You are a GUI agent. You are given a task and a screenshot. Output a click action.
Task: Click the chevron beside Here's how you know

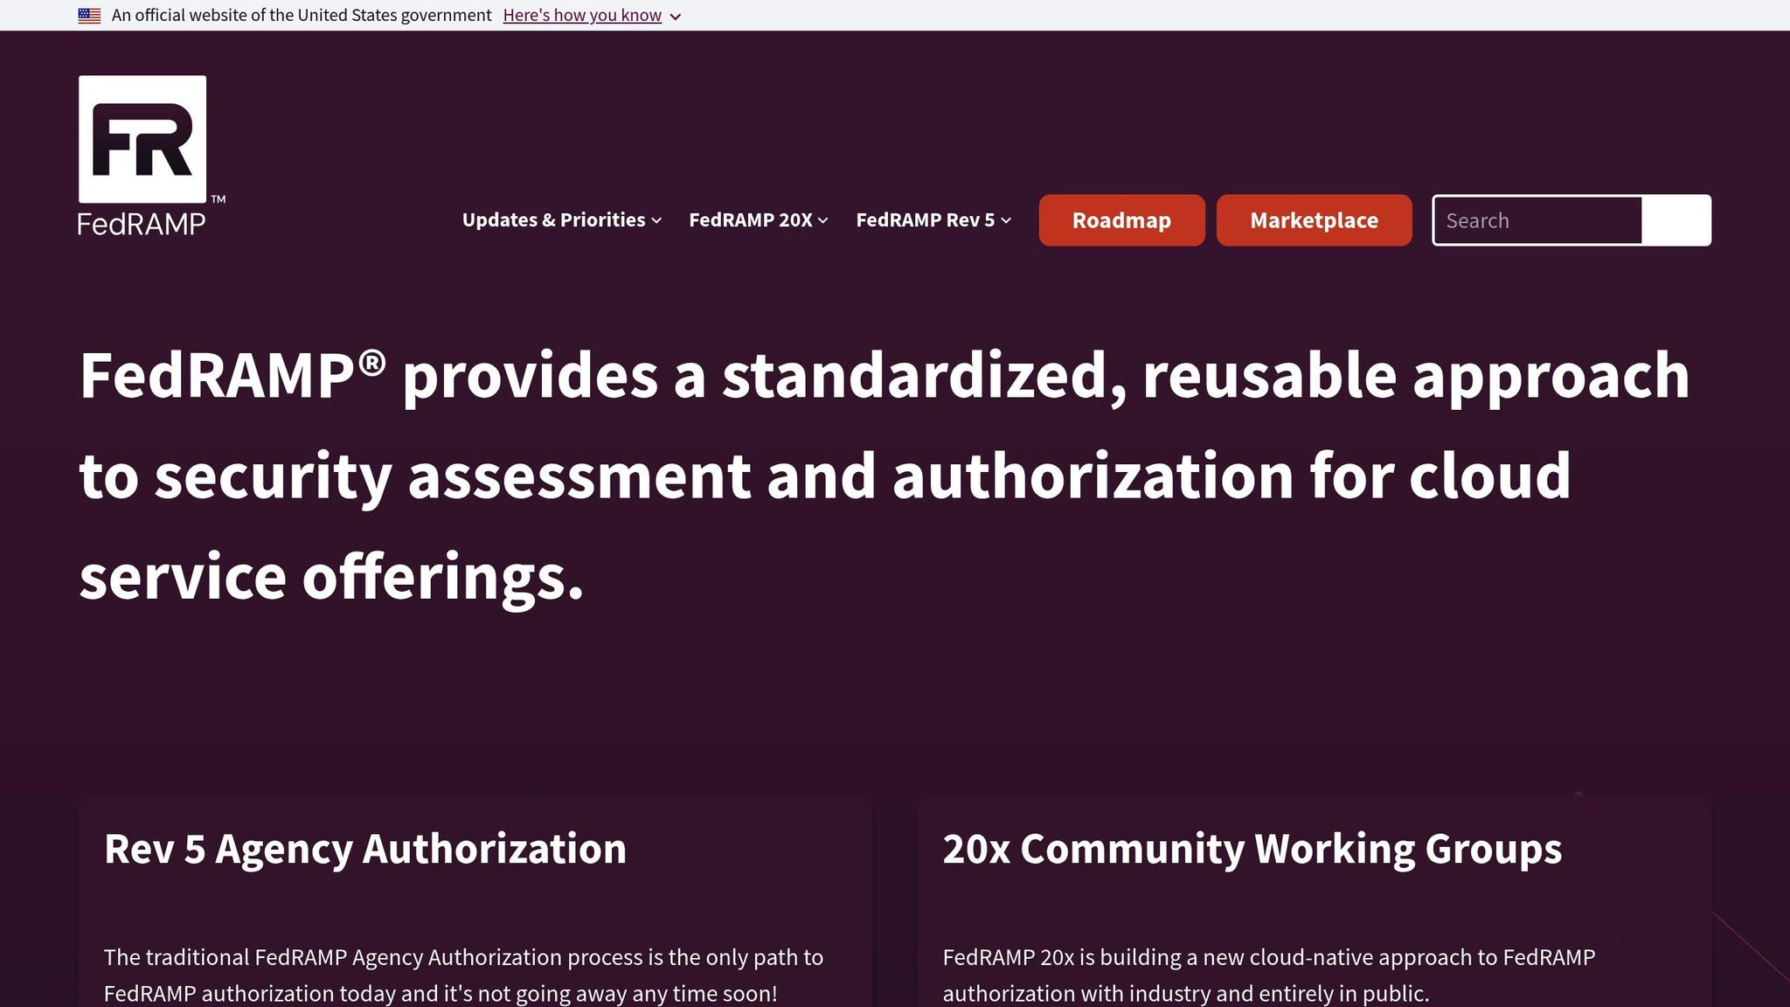(x=676, y=17)
